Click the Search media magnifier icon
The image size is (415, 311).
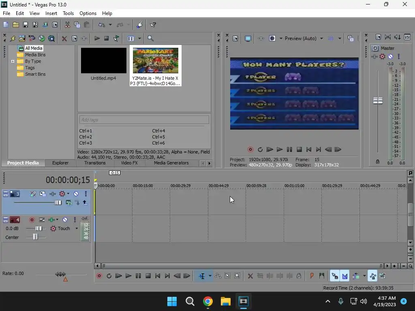[150, 38]
